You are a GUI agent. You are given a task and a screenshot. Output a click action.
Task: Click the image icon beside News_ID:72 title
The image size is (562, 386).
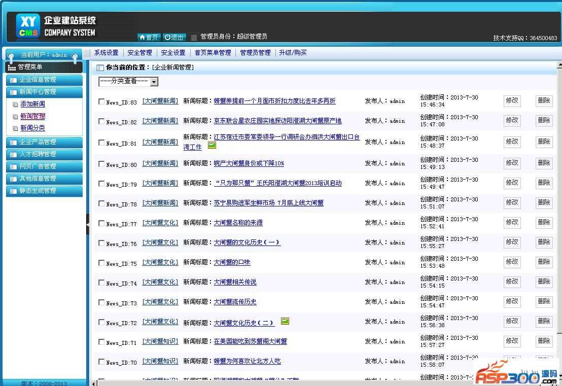coord(285,321)
